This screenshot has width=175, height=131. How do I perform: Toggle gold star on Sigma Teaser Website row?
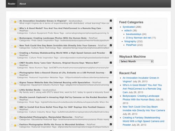[15, 83]
